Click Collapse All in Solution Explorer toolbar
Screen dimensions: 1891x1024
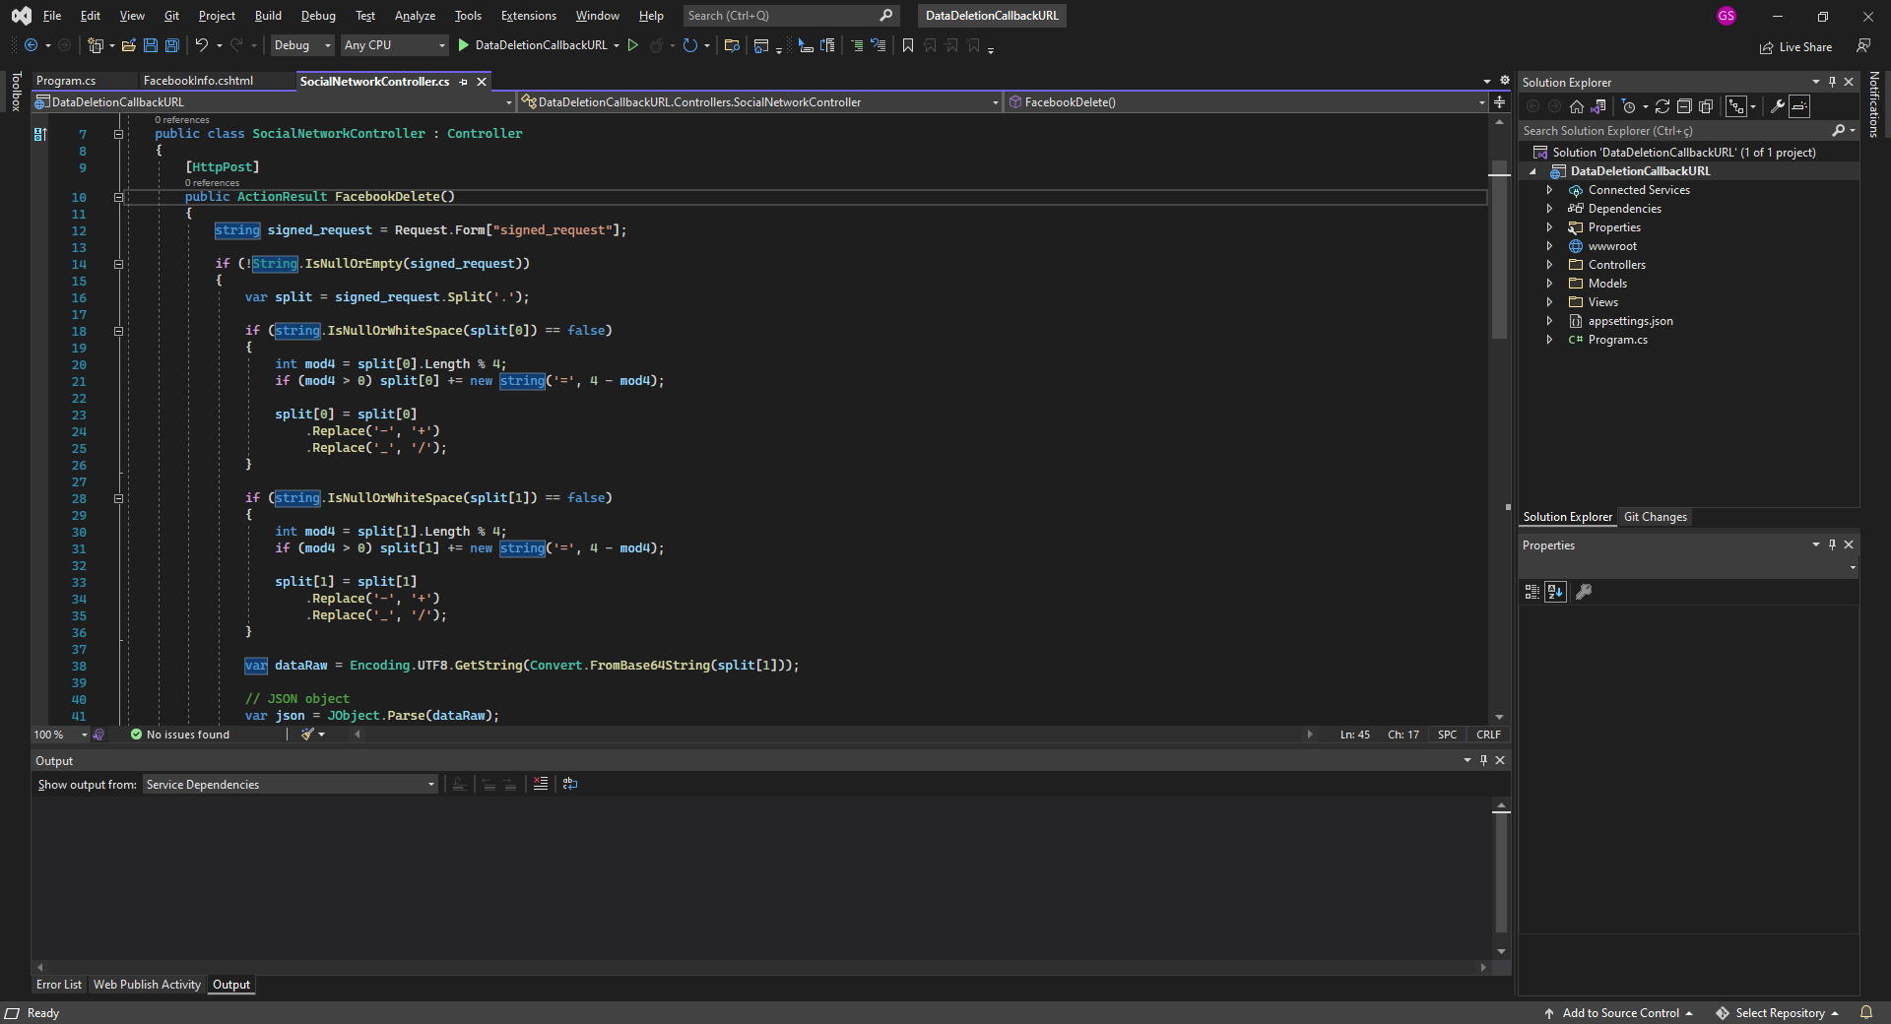(x=1684, y=106)
